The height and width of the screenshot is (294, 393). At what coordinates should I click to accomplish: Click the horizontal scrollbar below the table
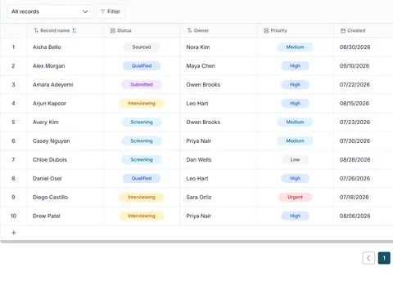196,242
